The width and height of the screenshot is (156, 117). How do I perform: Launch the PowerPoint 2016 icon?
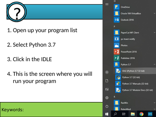(117, 52)
